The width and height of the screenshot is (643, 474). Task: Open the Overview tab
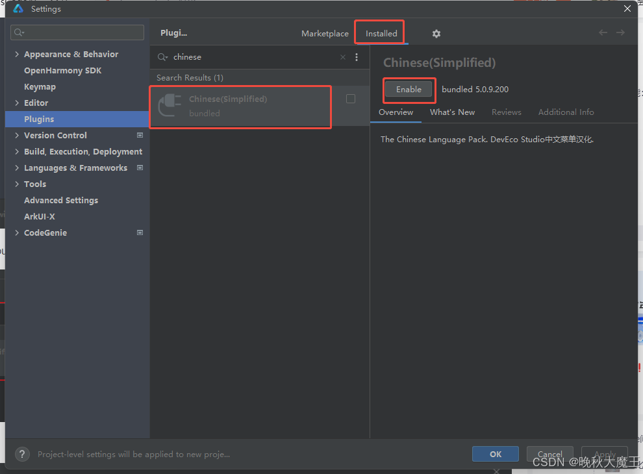click(396, 112)
